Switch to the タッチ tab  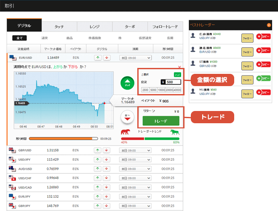[x=59, y=27]
